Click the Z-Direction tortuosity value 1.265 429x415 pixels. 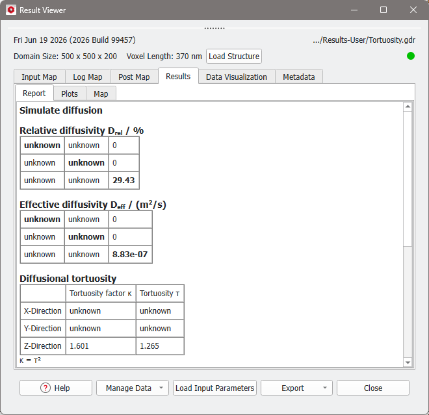point(149,346)
